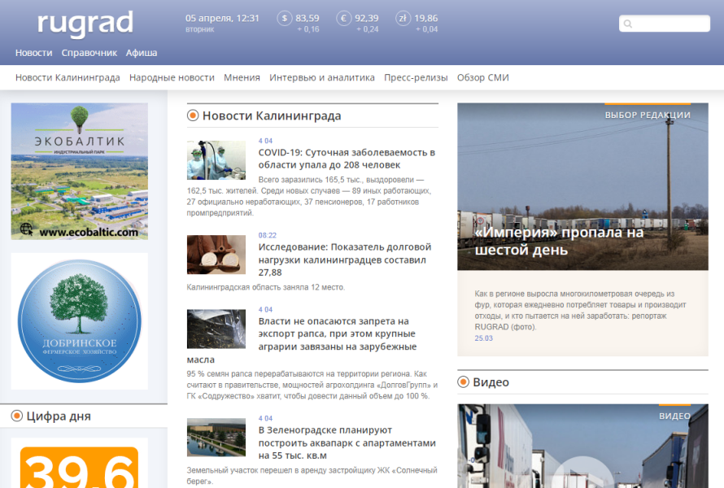
Task: Open the Новости top menu item
Action: pyautogui.click(x=33, y=53)
